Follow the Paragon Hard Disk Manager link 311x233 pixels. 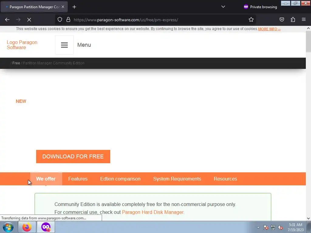point(153,212)
